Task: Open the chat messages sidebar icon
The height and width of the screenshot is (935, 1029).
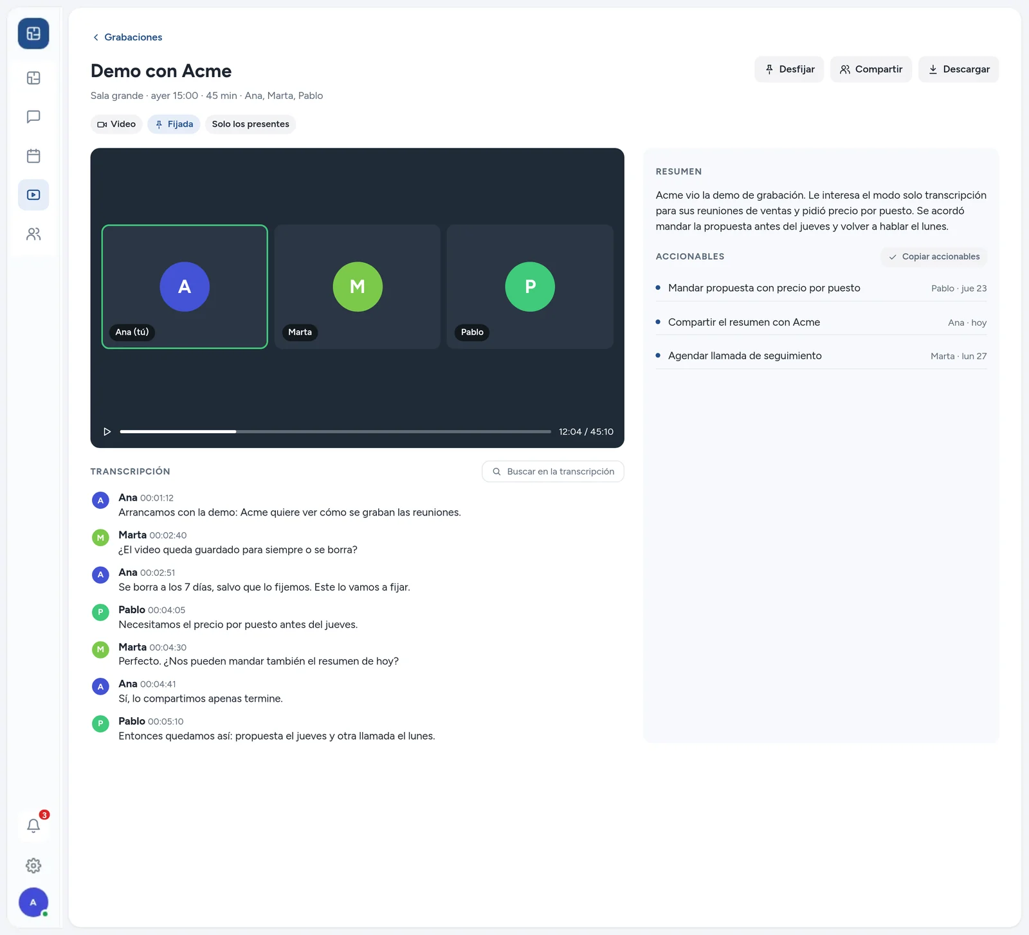Action: click(33, 117)
